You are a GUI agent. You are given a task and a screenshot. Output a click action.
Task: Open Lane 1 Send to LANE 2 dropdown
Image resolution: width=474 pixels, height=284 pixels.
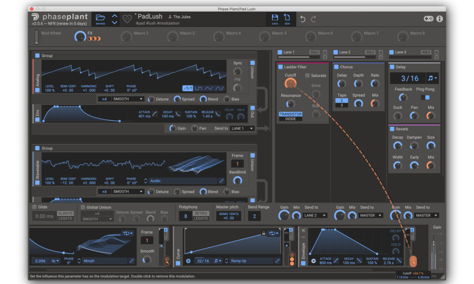[315, 216]
